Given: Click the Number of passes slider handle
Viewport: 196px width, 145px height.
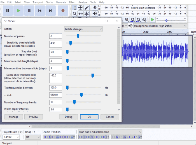Looking at the screenshot, I should click(78, 36).
